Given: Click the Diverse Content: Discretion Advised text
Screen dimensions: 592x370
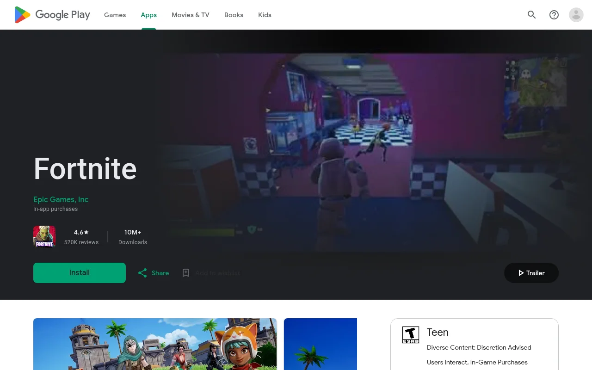Looking at the screenshot, I should coord(479,347).
